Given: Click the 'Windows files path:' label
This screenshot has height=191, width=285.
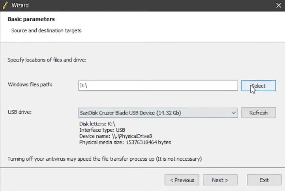Looking at the screenshot, I should (x=30, y=84).
